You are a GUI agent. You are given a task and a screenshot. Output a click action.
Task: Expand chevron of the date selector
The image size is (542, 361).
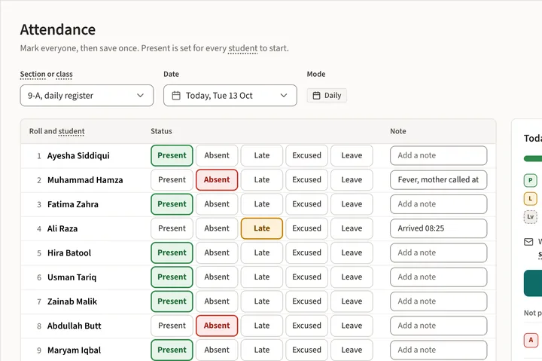(284, 96)
